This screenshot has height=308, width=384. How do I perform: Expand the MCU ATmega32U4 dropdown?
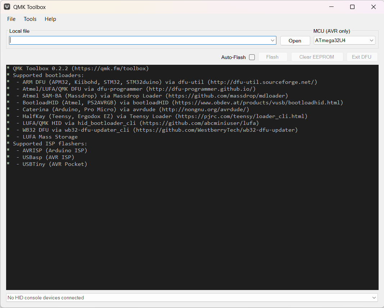pos(344,40)
